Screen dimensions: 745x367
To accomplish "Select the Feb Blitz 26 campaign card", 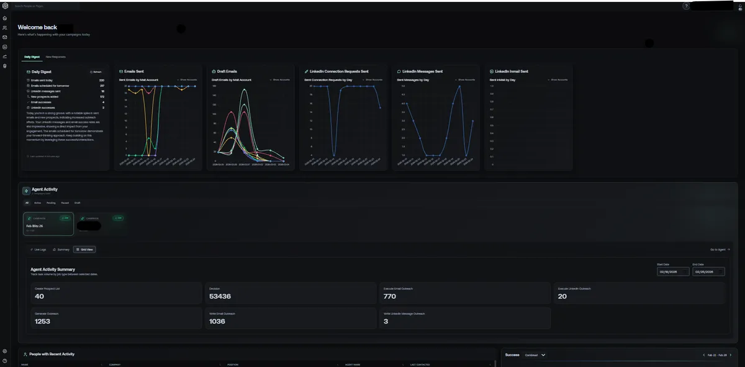I will [48, 224].
